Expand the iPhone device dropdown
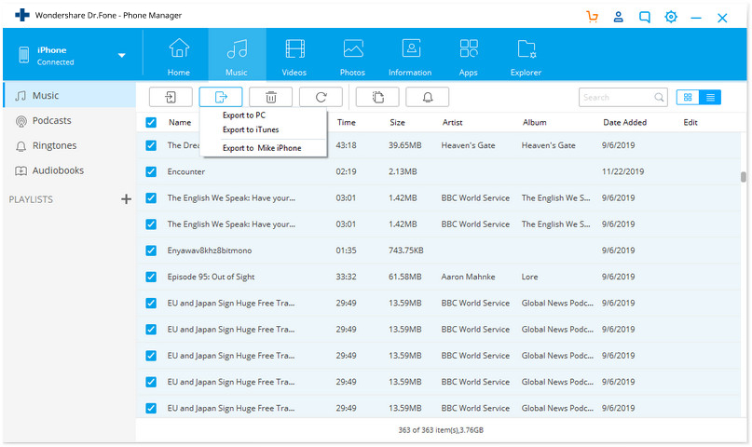 tap(122, 55)
